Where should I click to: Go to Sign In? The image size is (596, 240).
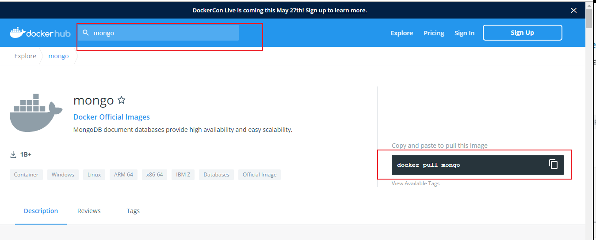pos(464,33)
